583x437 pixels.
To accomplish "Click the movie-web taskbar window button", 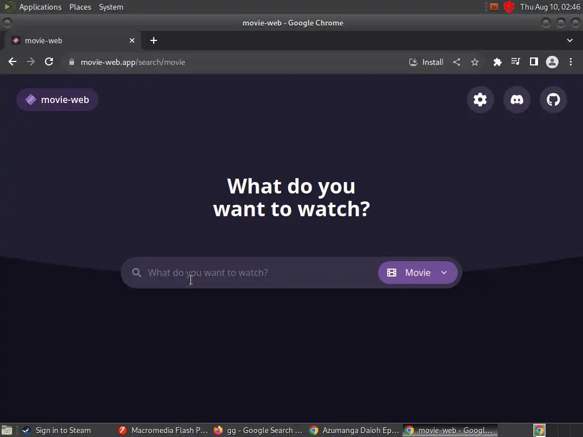I will tap(450, 430).
